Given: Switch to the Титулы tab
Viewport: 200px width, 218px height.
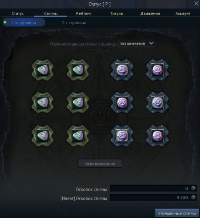Looking at the screenshot, I should coord(117,13).
